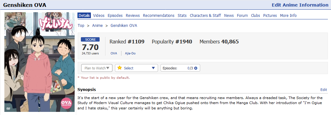Open the Episodes tab

pos(115,15)
